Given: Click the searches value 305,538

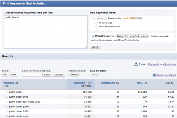Looking at the screenshot, I should [x=87, y=92].
